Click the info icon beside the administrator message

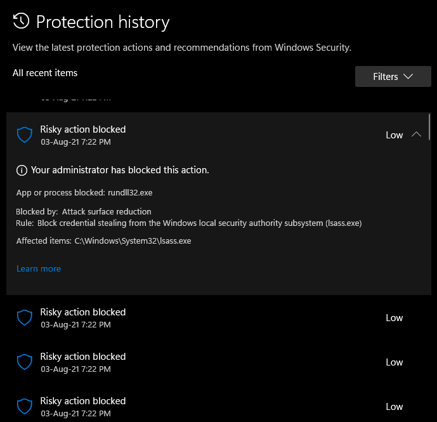pyautogui.click(x=22, y=170)
